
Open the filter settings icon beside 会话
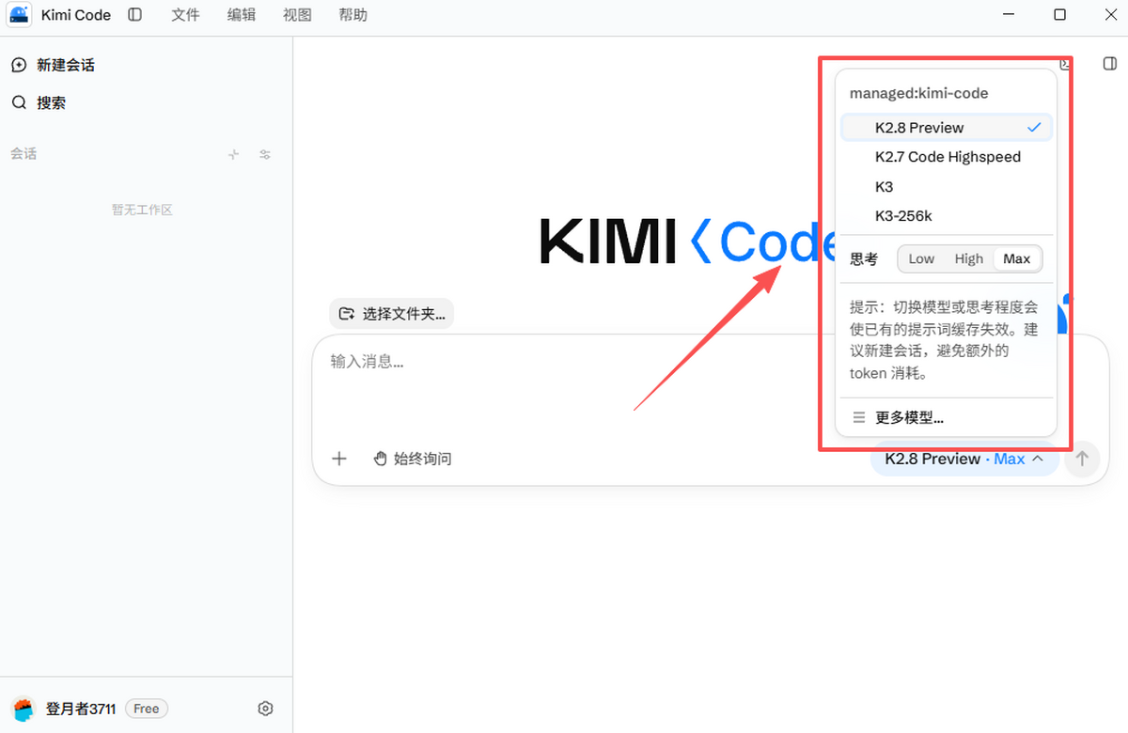(x=265, y=154)
